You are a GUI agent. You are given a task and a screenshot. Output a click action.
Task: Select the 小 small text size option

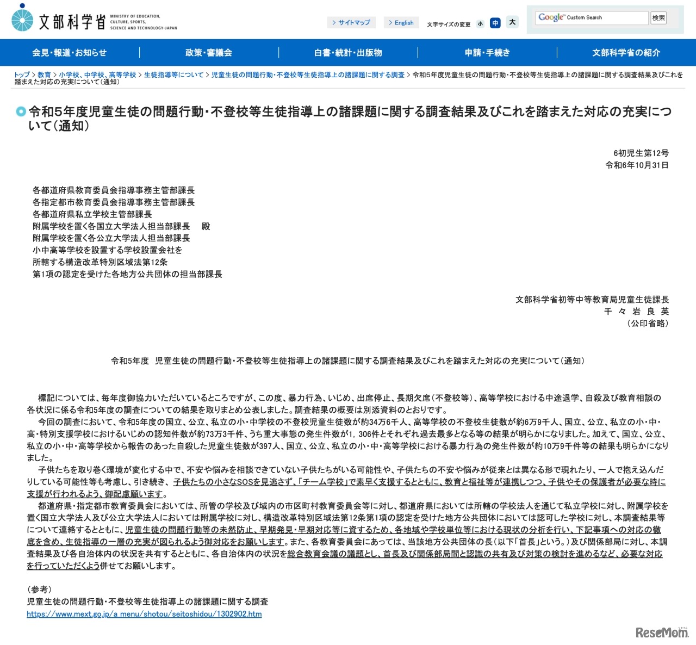click(480, 23)
